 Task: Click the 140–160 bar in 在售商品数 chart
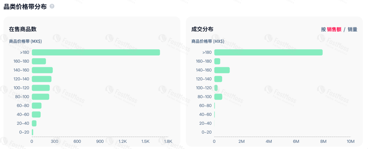click(x=42, y=70)
